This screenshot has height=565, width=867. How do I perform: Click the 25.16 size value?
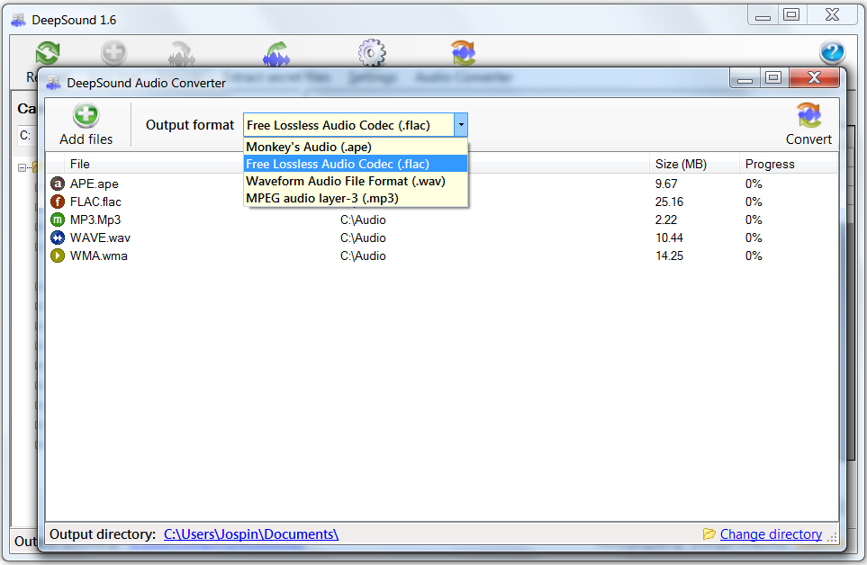(x=669, y=202)
